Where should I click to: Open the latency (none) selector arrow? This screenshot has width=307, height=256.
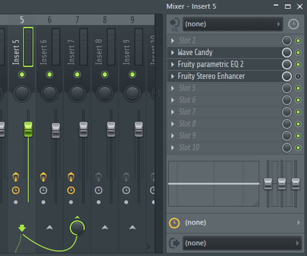299,223
